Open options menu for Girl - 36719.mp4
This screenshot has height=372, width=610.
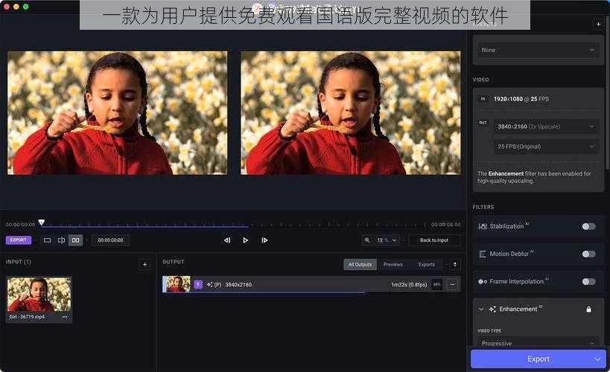(x=65, y=317)
